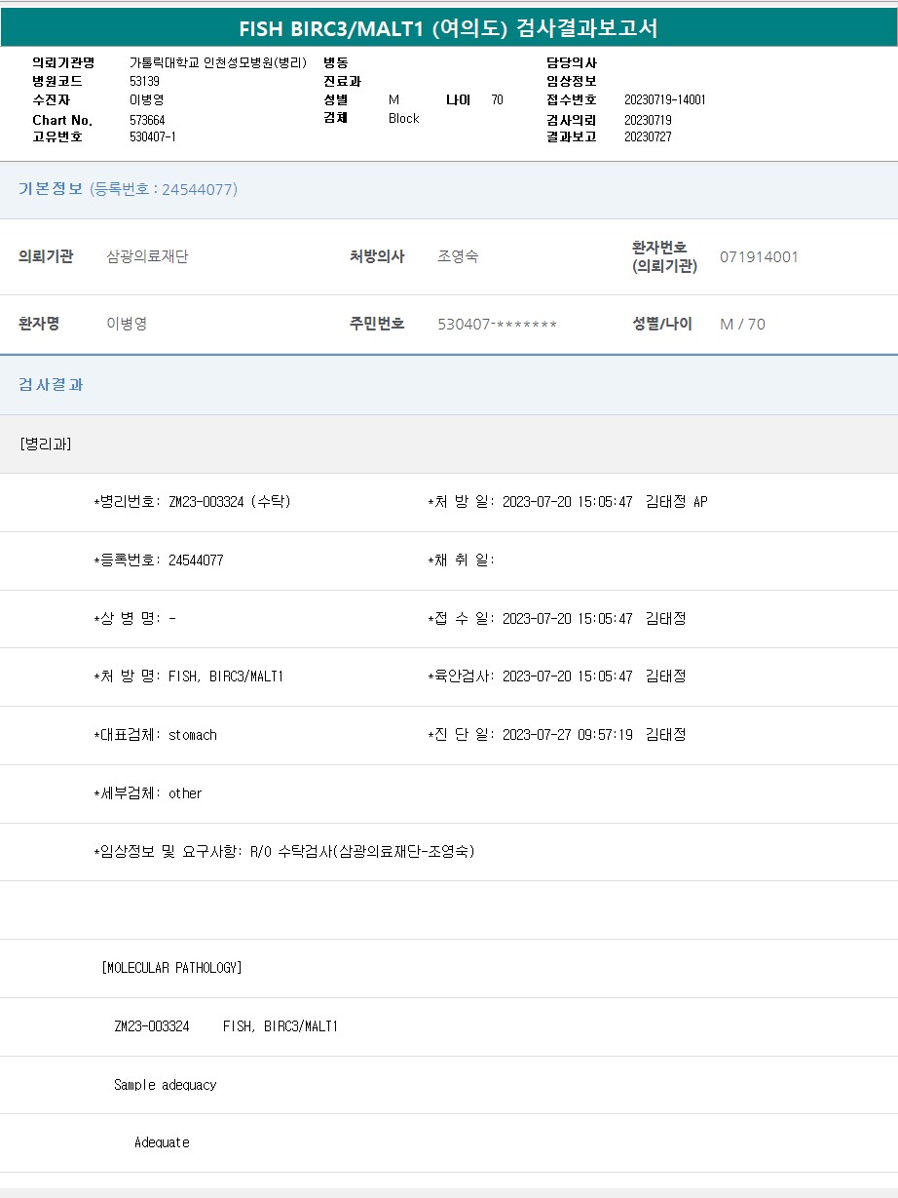Click the report title FISH BIRC3/MALT1 검사결과보고서

448,28
